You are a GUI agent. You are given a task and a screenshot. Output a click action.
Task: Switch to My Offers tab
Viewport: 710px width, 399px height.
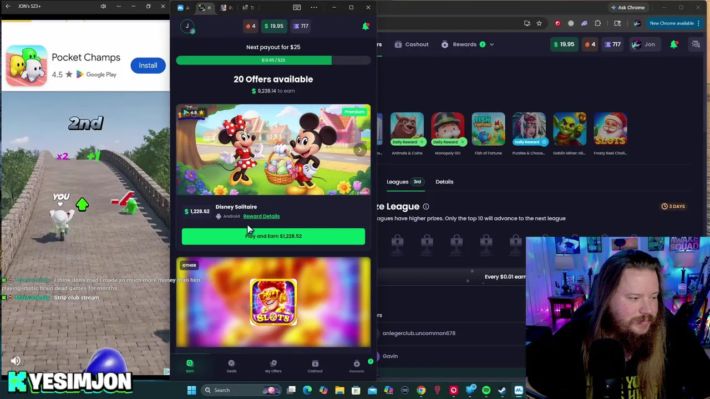point(273,366)
